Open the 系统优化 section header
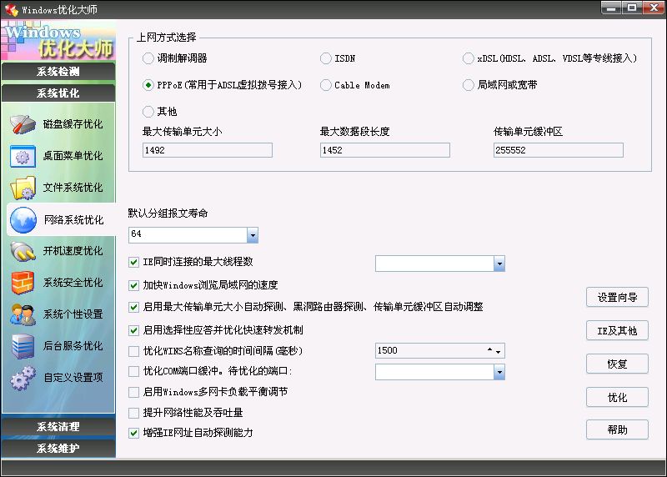Image resolution: width=667 pixels, height=477 pixels. tap(58, 93)
